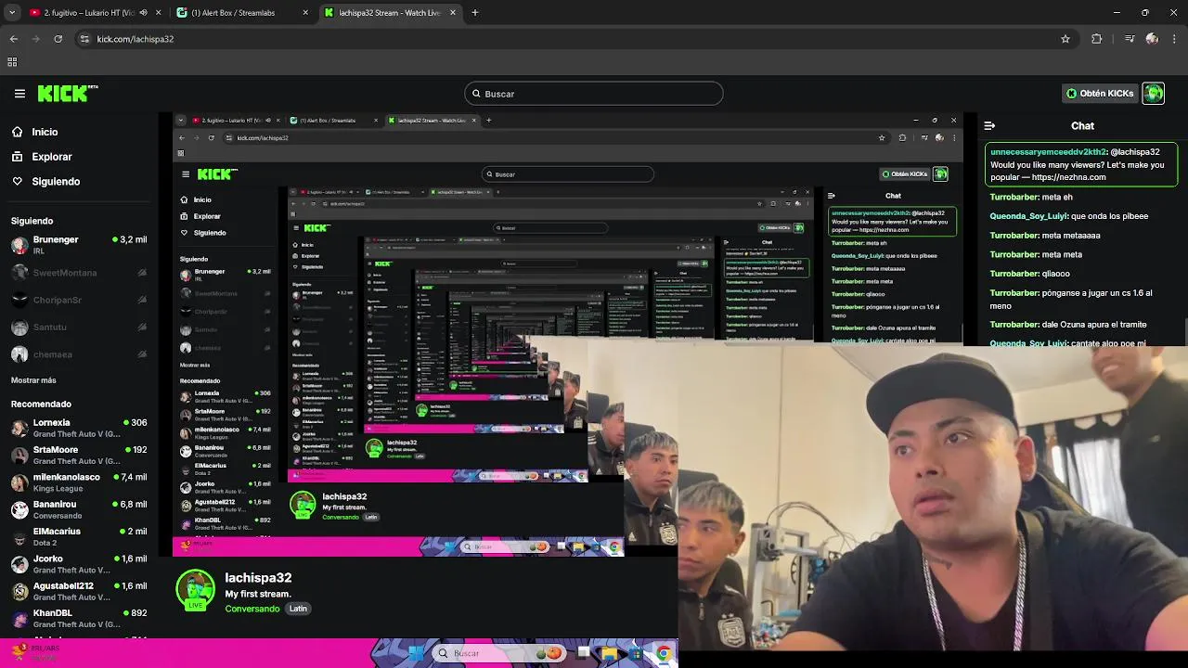This screenshot has width=1188, height=668.
Task: Open Chrome media controls
Action: (x=1130, y=39)
